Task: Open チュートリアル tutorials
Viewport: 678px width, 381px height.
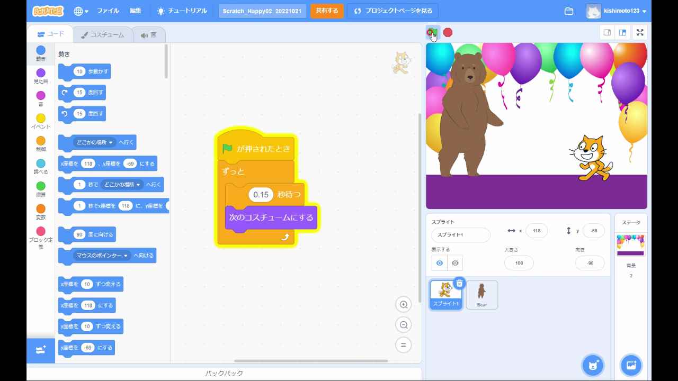Action: pos(182,11)
